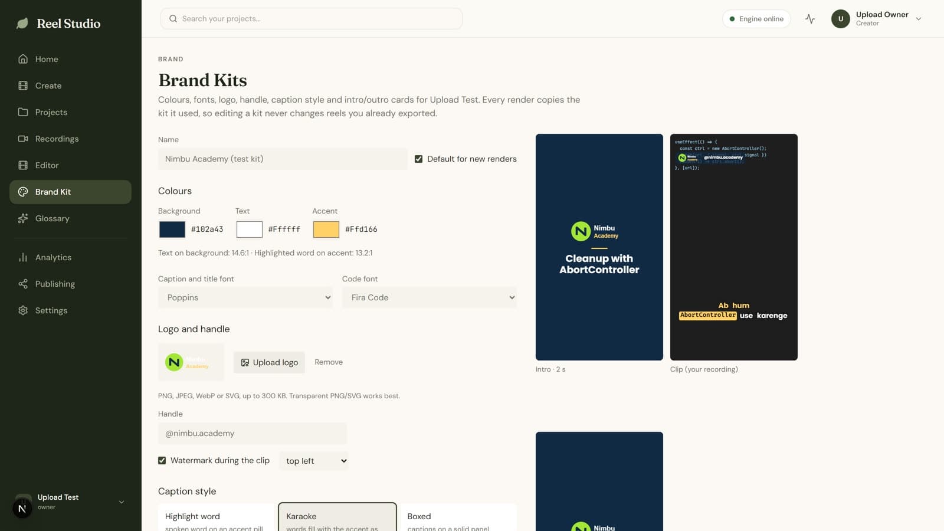Select the Boxed caption style
The width and height of the screenshot is (944, 531).
tap(458, 517)
